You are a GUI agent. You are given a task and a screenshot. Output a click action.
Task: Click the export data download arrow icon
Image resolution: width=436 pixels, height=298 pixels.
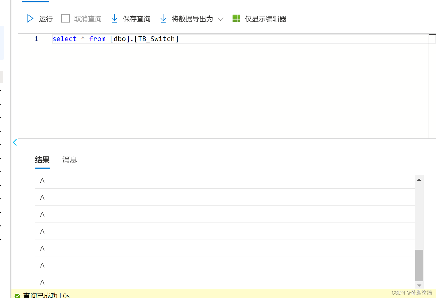pyautogui.click(x=163, y=19)
